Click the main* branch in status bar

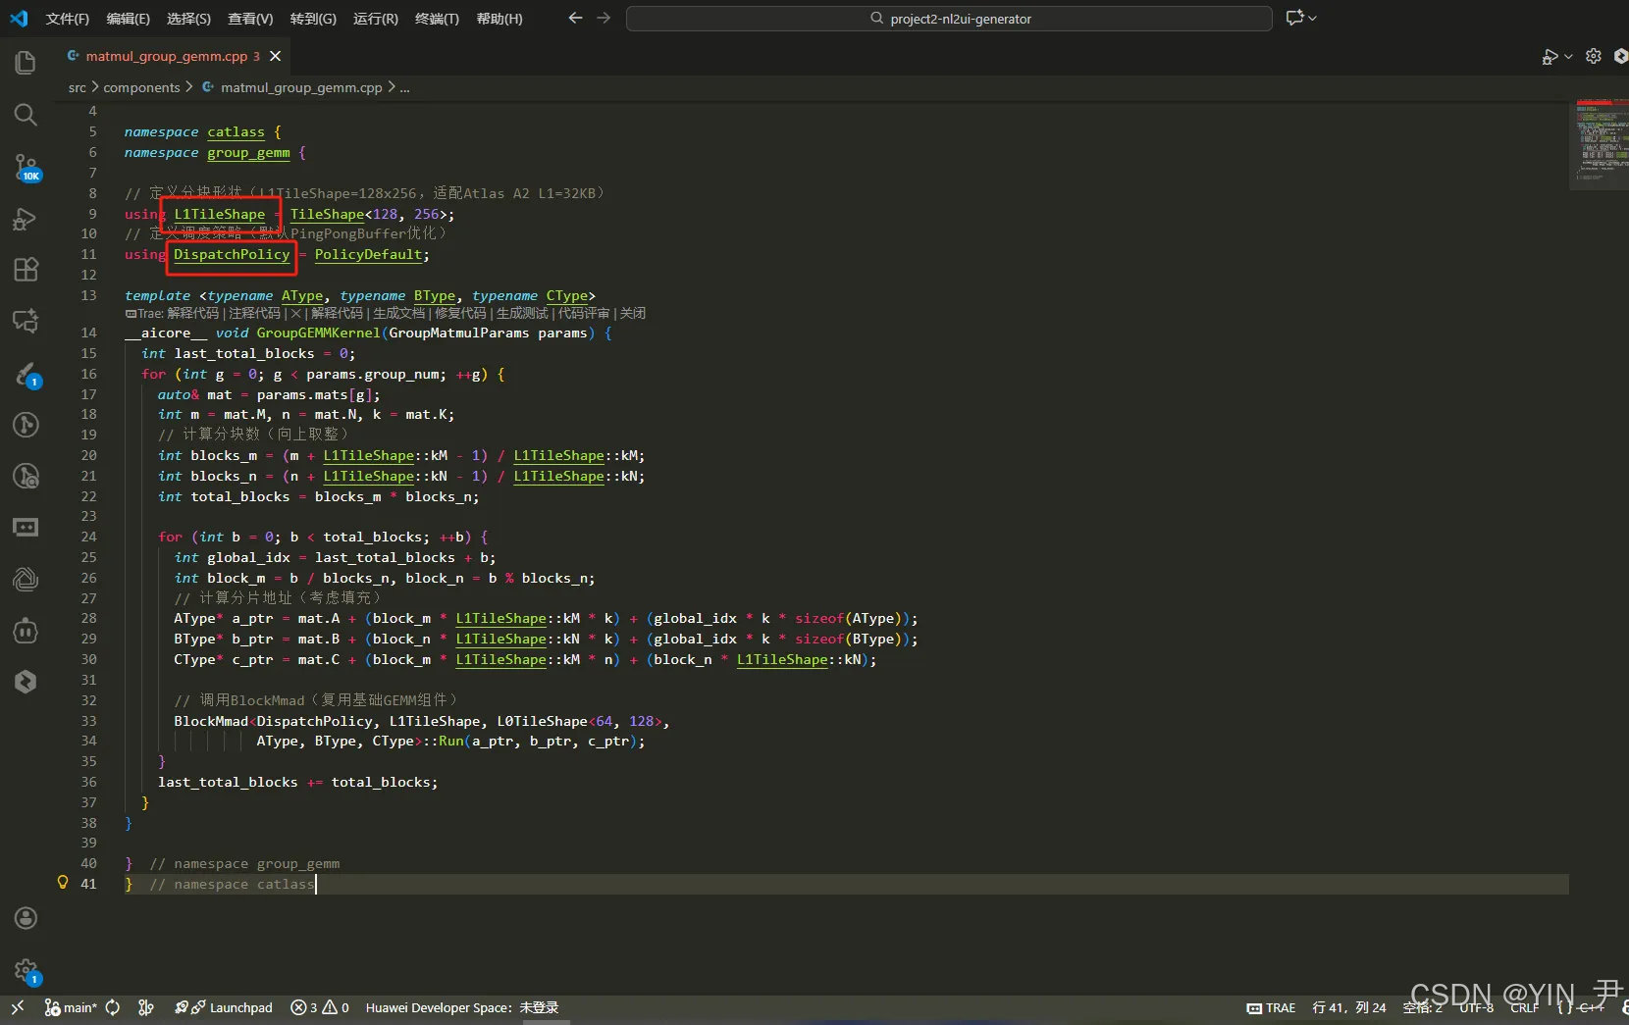pos(71,1007)
